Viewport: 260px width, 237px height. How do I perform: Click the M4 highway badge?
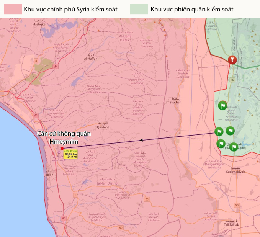(x=56, y=66)
